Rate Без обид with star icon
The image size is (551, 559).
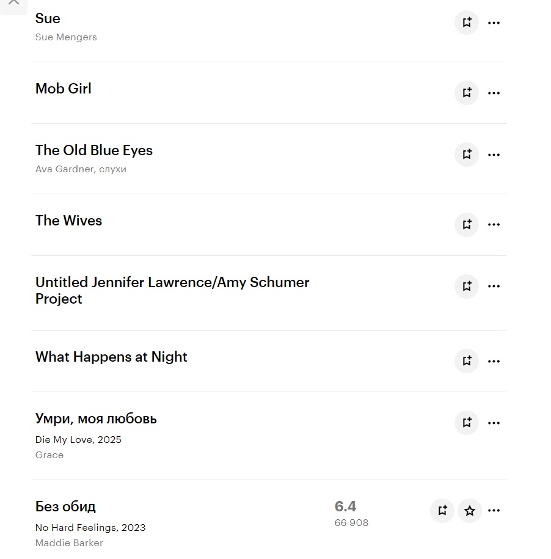(470, 511)
